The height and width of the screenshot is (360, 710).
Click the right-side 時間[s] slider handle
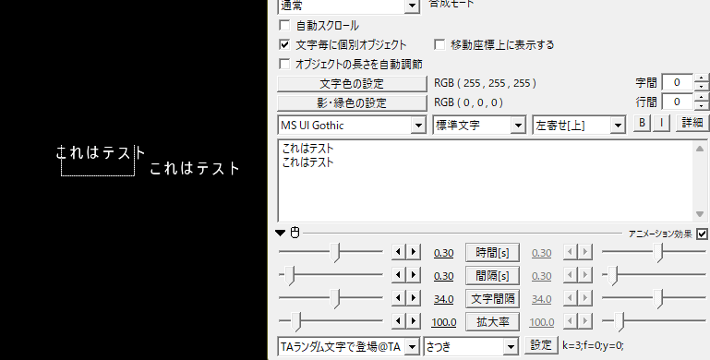pyautogui.click(x=658, y=252)
